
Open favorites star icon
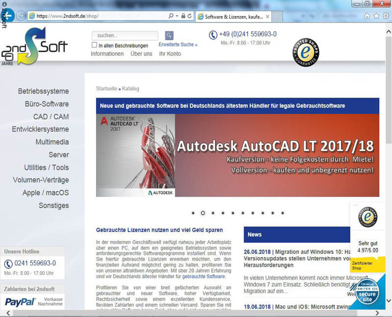(x=376, y=16)
